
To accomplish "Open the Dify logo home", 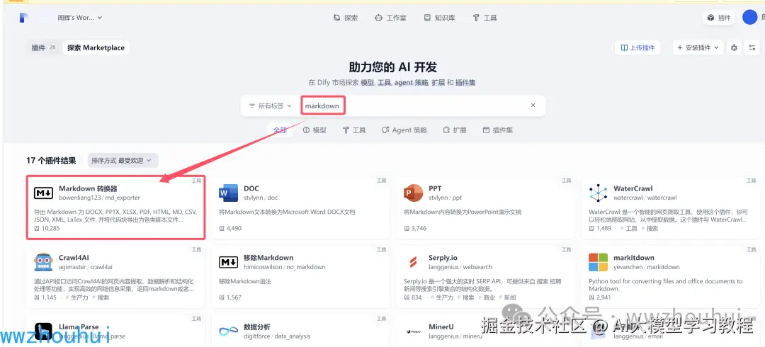I will (24, 18).
